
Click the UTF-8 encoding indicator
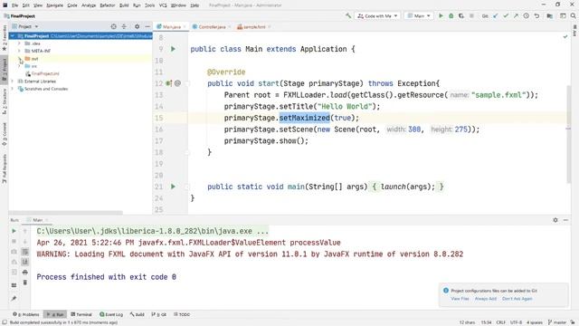click(516, 322)
